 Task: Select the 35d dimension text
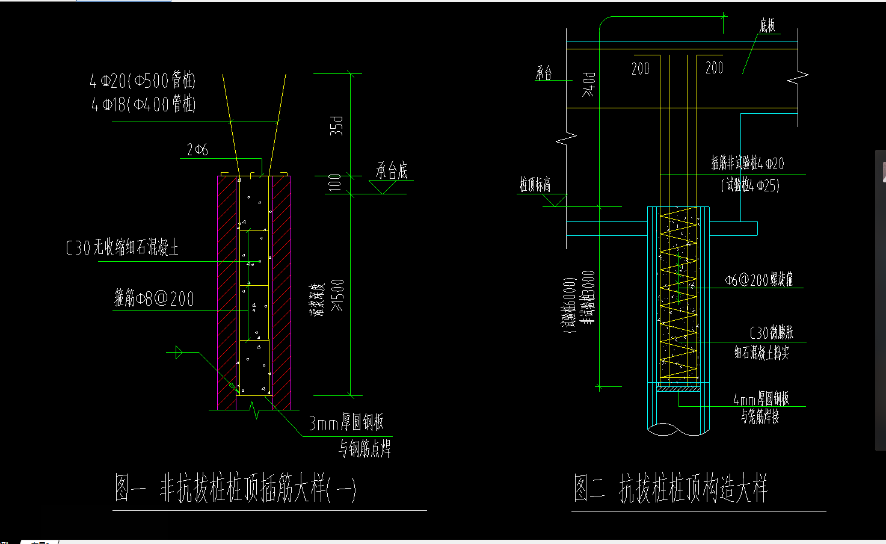(x=336, y=126)
